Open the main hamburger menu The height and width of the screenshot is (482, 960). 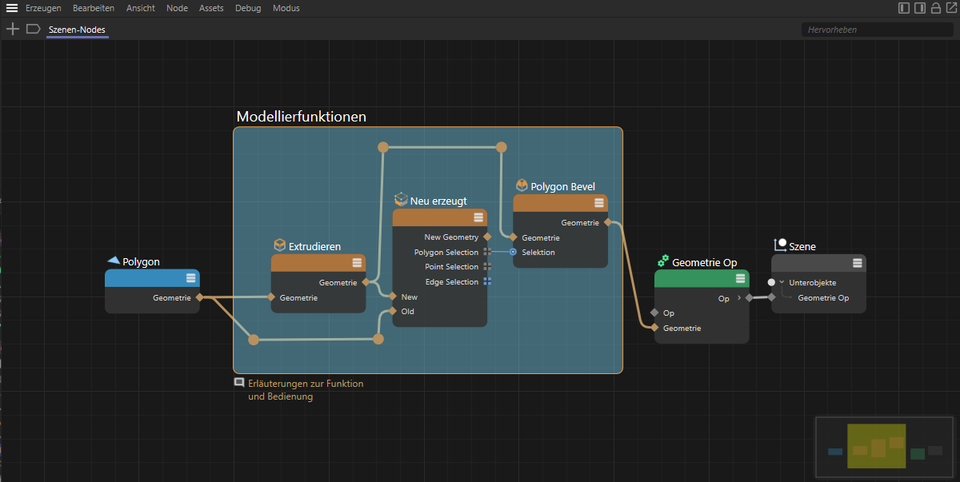(12, 8)
